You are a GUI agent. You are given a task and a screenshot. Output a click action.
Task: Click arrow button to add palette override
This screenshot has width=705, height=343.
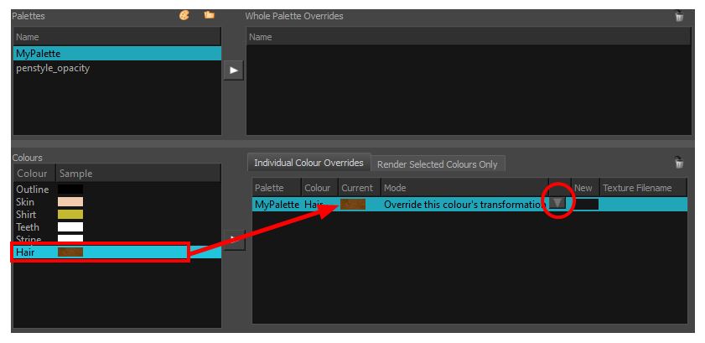pyautogui.click(x=234, y=70)
